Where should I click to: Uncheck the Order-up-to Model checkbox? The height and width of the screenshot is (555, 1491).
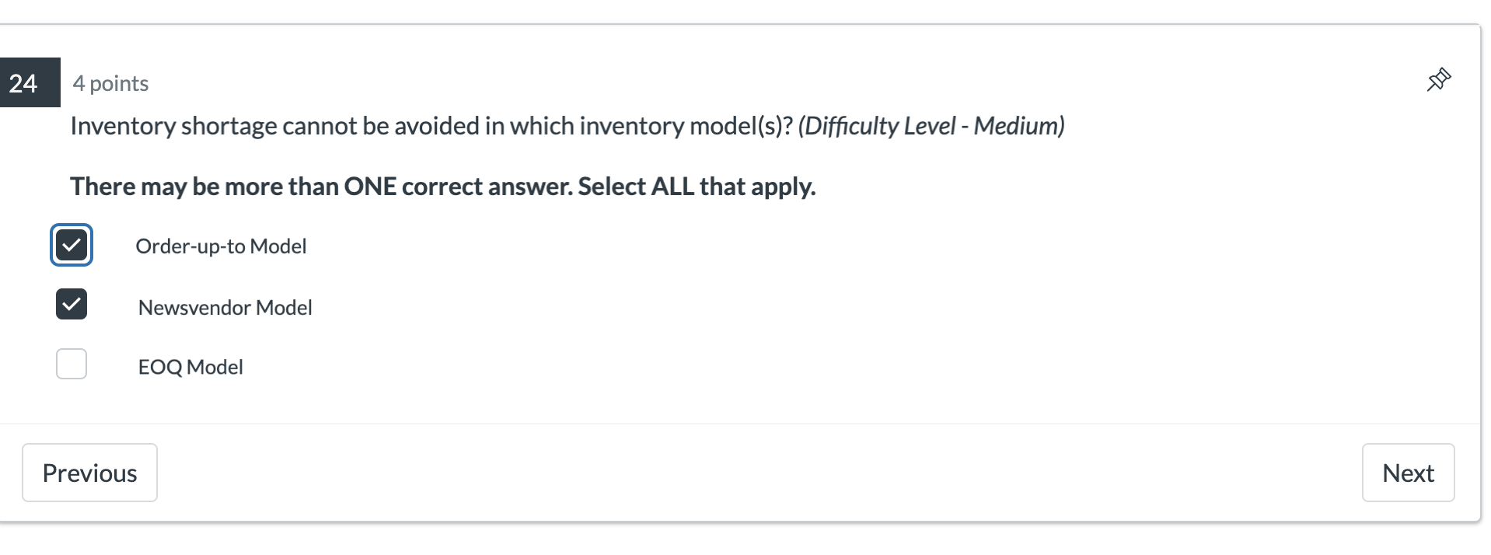click(72, 245)
